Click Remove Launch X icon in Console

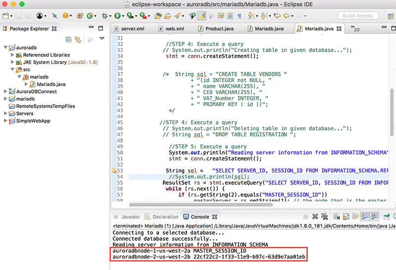315,216
